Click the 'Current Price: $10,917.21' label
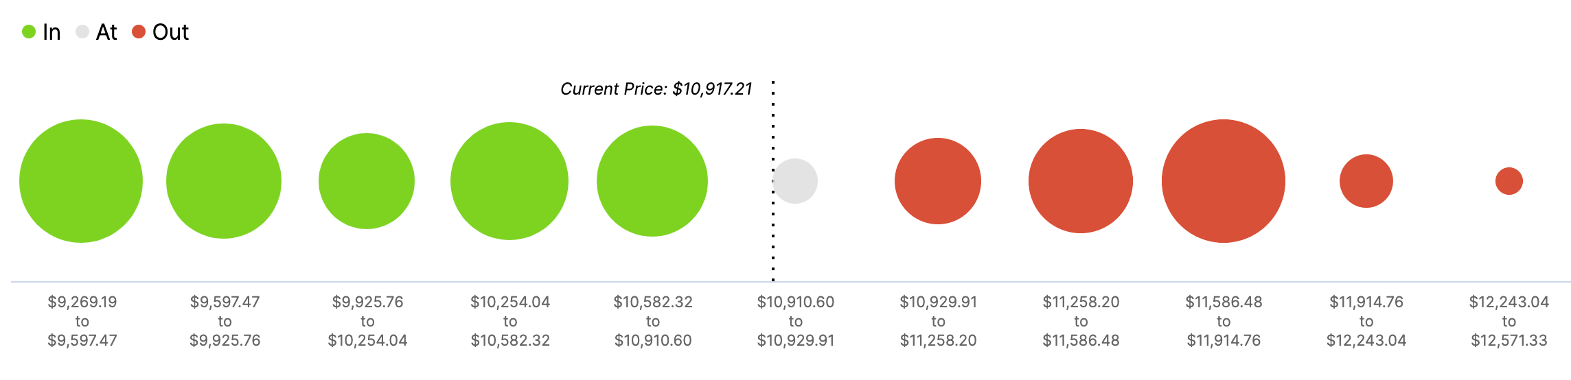 tap(656, 89)
